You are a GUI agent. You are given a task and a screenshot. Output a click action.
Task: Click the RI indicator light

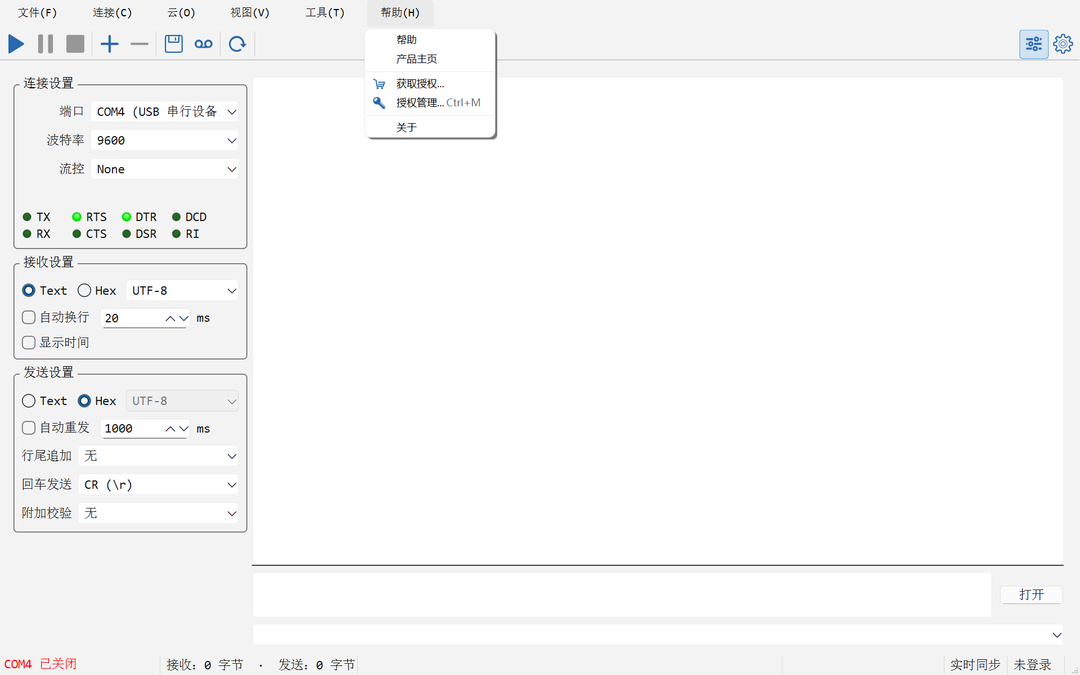[x=177, y=234]
